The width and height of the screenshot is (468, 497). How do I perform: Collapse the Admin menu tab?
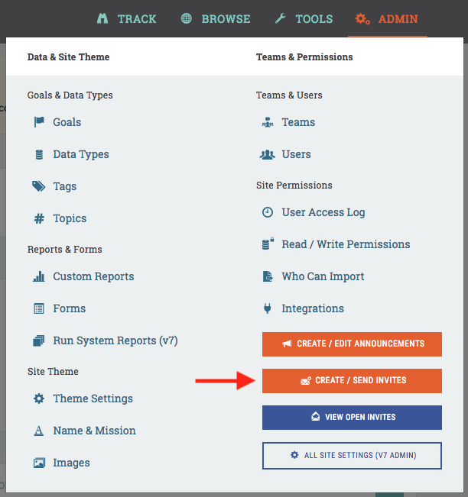pos(387,18)
